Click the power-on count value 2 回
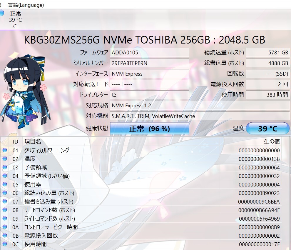The image size is (291, 250). tap(267, 84)
